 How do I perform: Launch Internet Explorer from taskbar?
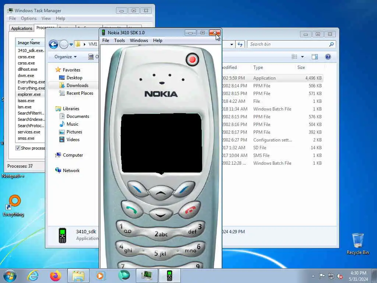(x=33, y=276)
